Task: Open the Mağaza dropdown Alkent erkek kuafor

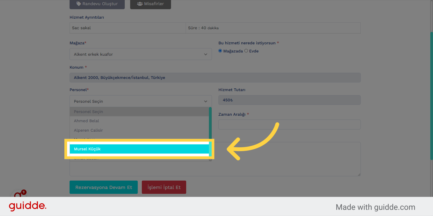Action: [140, 54]
